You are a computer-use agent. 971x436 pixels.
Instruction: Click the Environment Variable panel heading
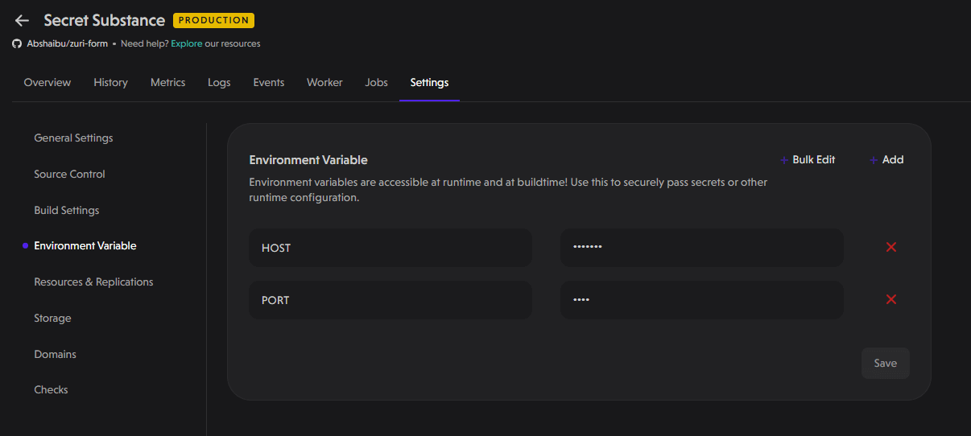pyautogui.click(x=308, y=160)
